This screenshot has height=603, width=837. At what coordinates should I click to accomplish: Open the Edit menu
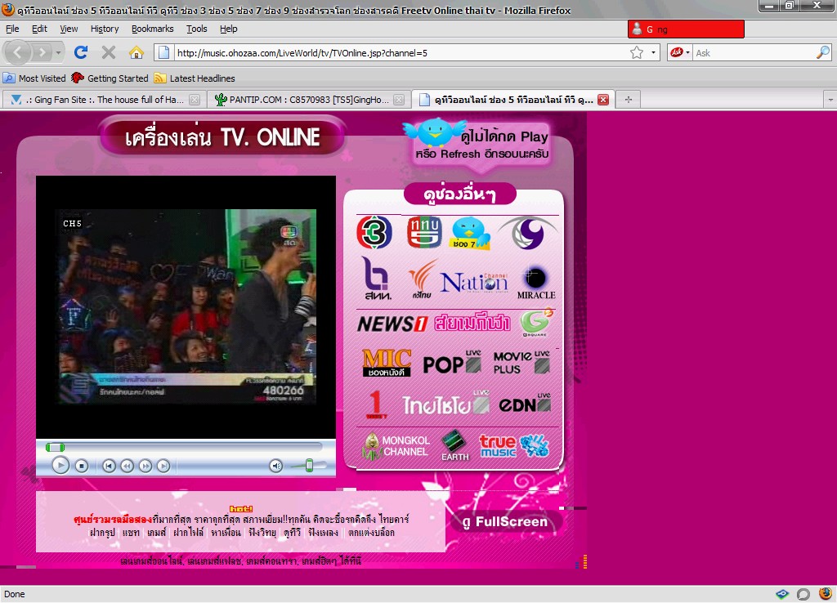click(x=39, y=29)
